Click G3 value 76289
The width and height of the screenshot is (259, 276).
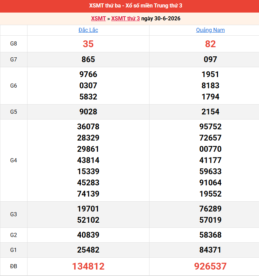(210, 209)
